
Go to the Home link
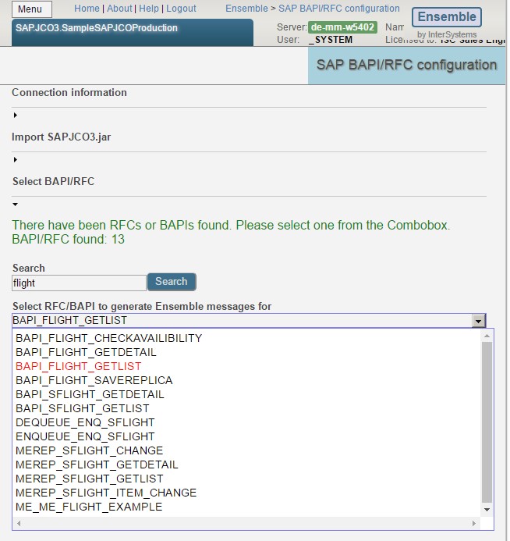tap(87, 9)
